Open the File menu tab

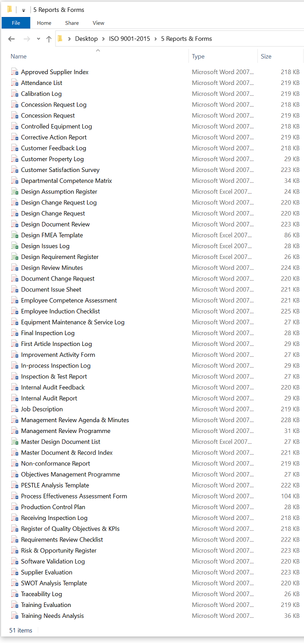[16, 23]
